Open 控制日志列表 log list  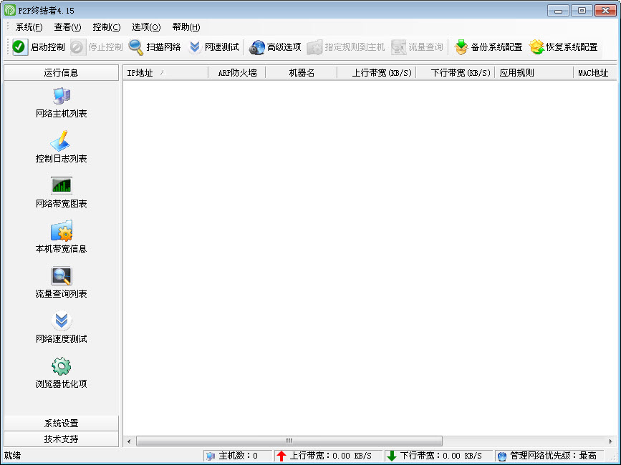62,142
